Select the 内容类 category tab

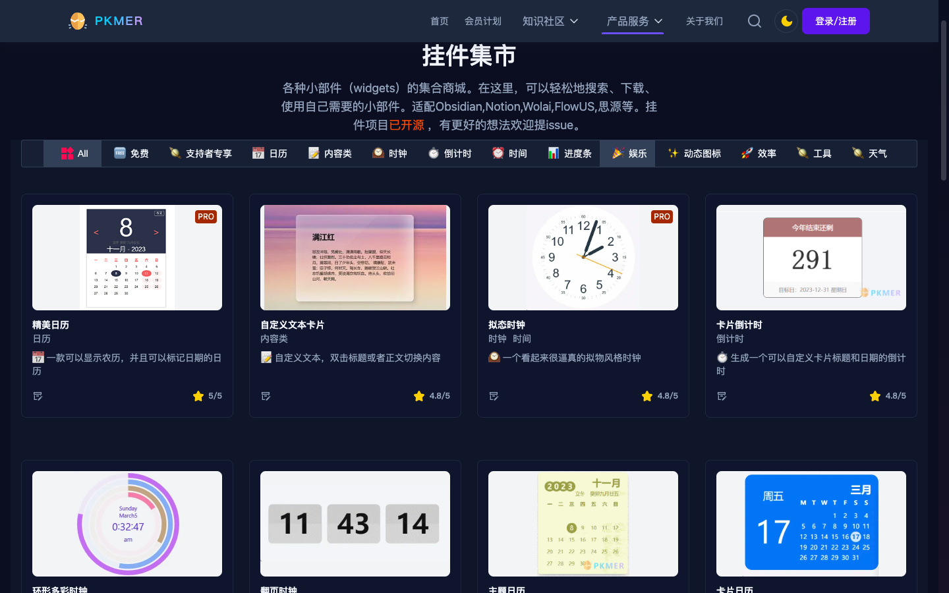330,154
